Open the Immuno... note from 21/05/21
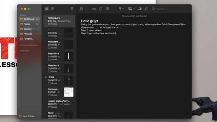Image resolution: width=217 pixels, height=122 pixels. (x=59, y=92)
